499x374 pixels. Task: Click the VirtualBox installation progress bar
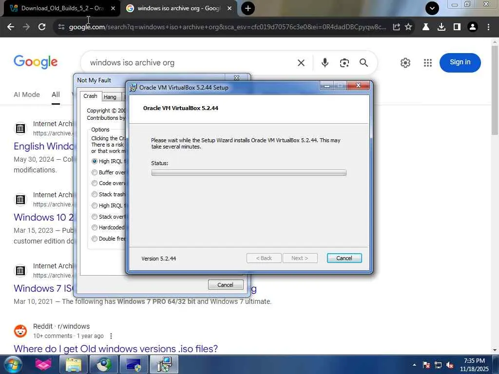249,173
